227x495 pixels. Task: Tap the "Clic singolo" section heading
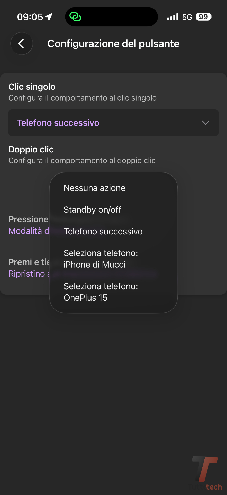tap(32, 87)
